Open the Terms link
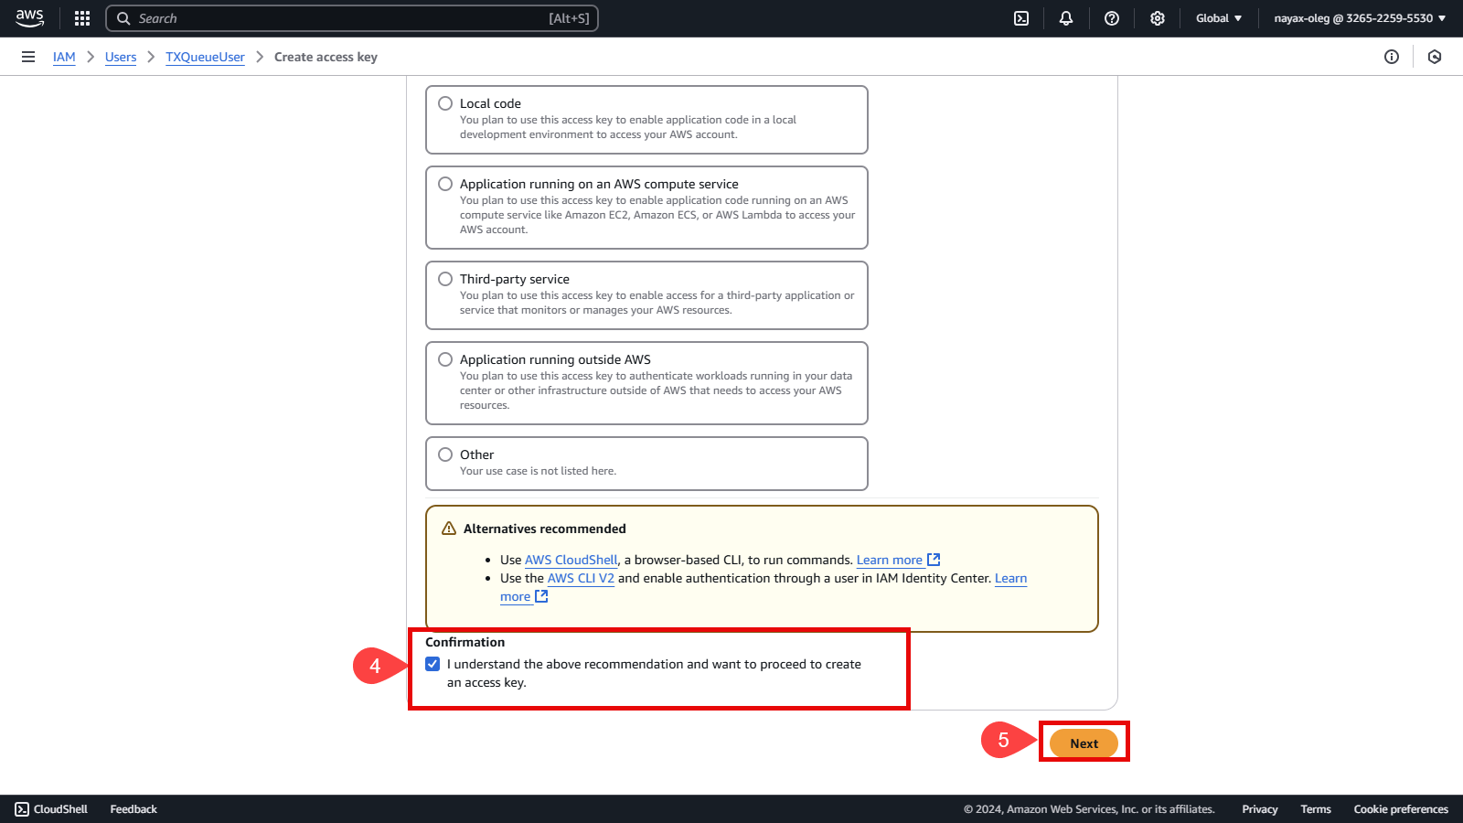 pos(1316,809)
